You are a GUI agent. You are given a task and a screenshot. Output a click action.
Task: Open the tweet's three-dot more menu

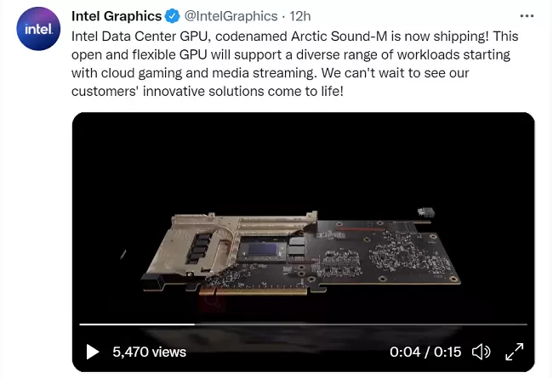tap(527, 16)
